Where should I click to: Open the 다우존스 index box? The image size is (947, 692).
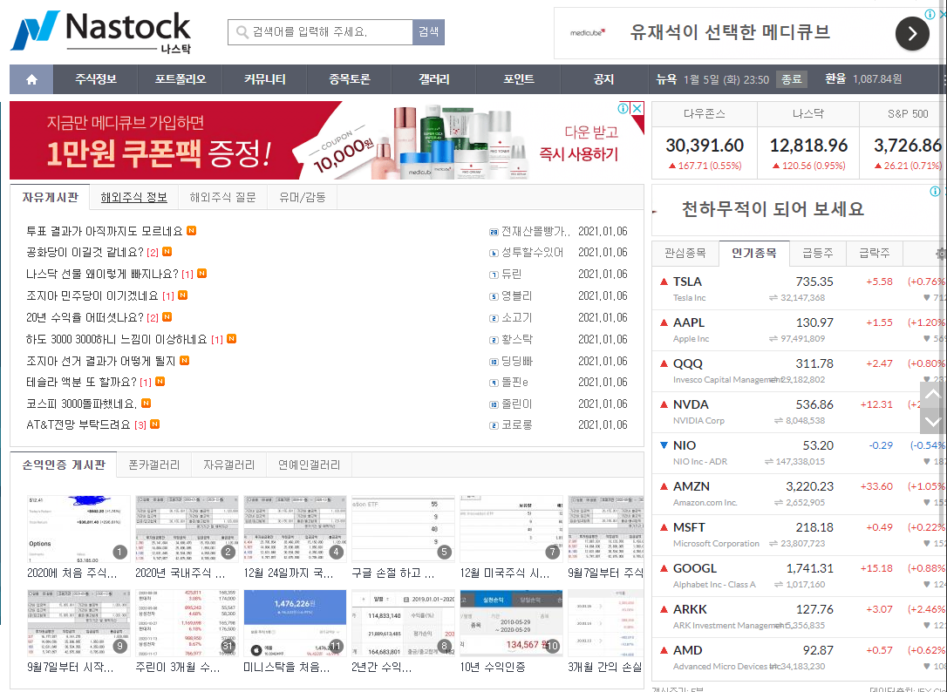coord(705,140)
